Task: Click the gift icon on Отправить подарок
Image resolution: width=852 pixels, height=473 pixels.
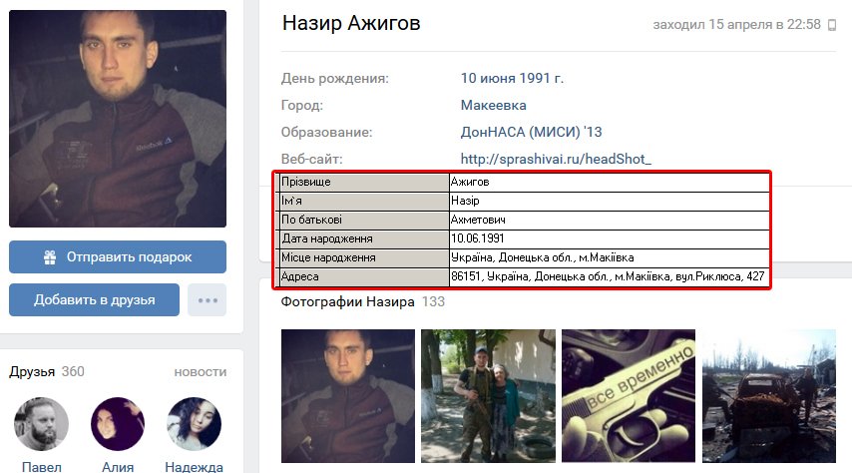Action: 50,257
